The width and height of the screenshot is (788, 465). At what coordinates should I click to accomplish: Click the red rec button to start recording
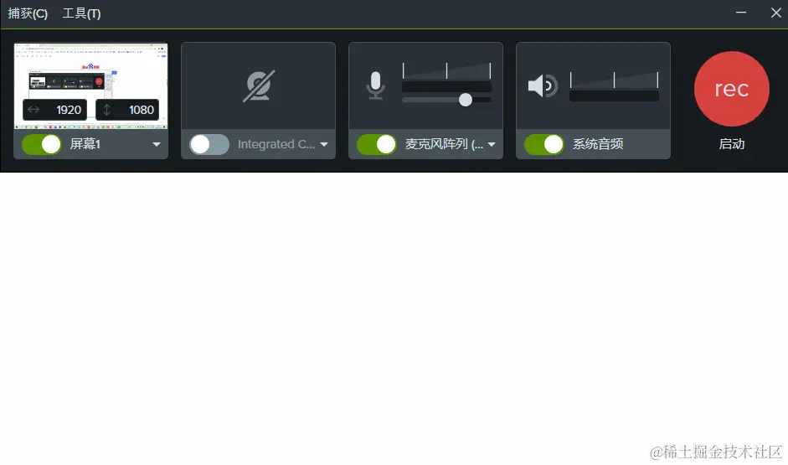(x=731, y=89)
